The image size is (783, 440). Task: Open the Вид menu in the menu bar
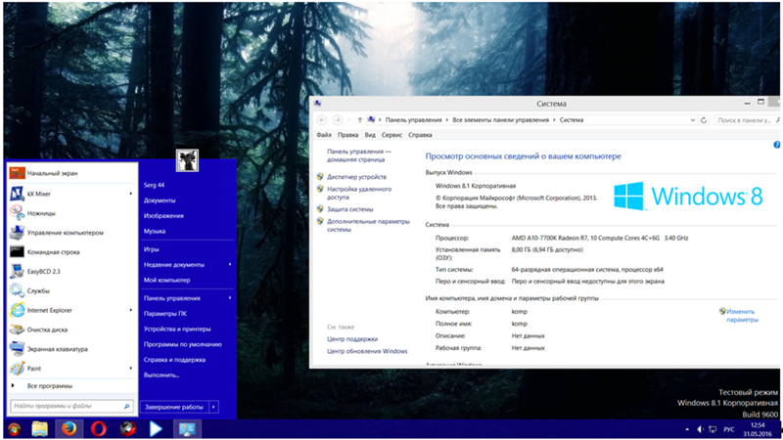tap(370, 134)
